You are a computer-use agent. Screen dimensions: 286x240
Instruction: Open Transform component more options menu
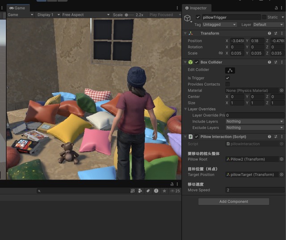(282, 33)
